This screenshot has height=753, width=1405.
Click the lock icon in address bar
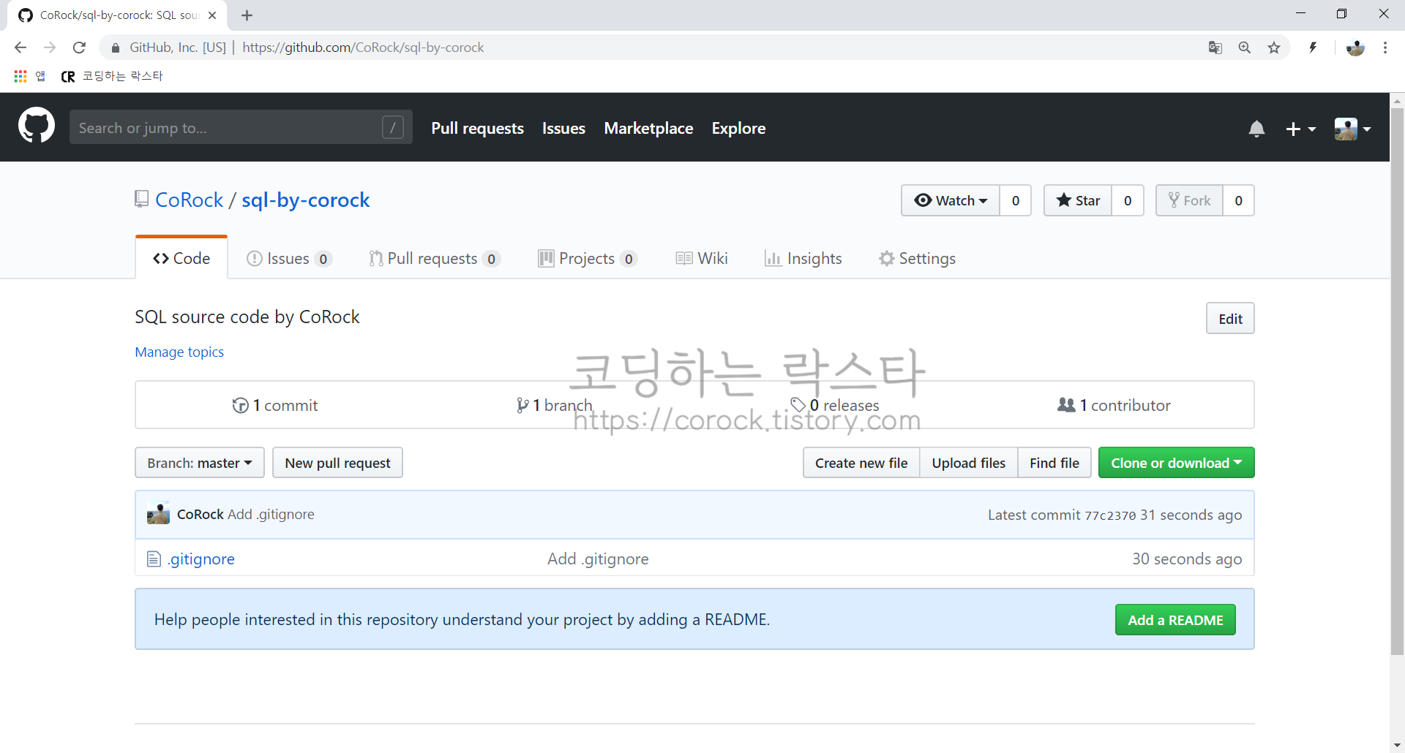pos(115,48)
